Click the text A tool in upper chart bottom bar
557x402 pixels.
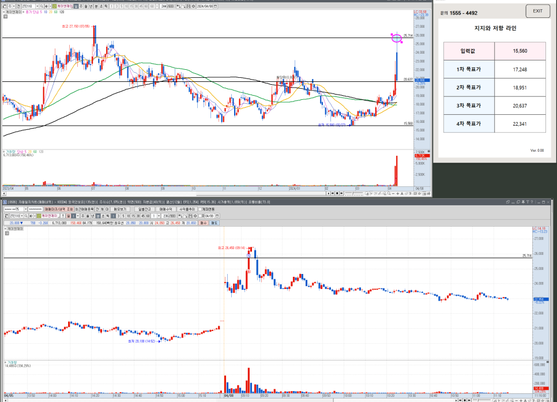(x=402, y=193)
